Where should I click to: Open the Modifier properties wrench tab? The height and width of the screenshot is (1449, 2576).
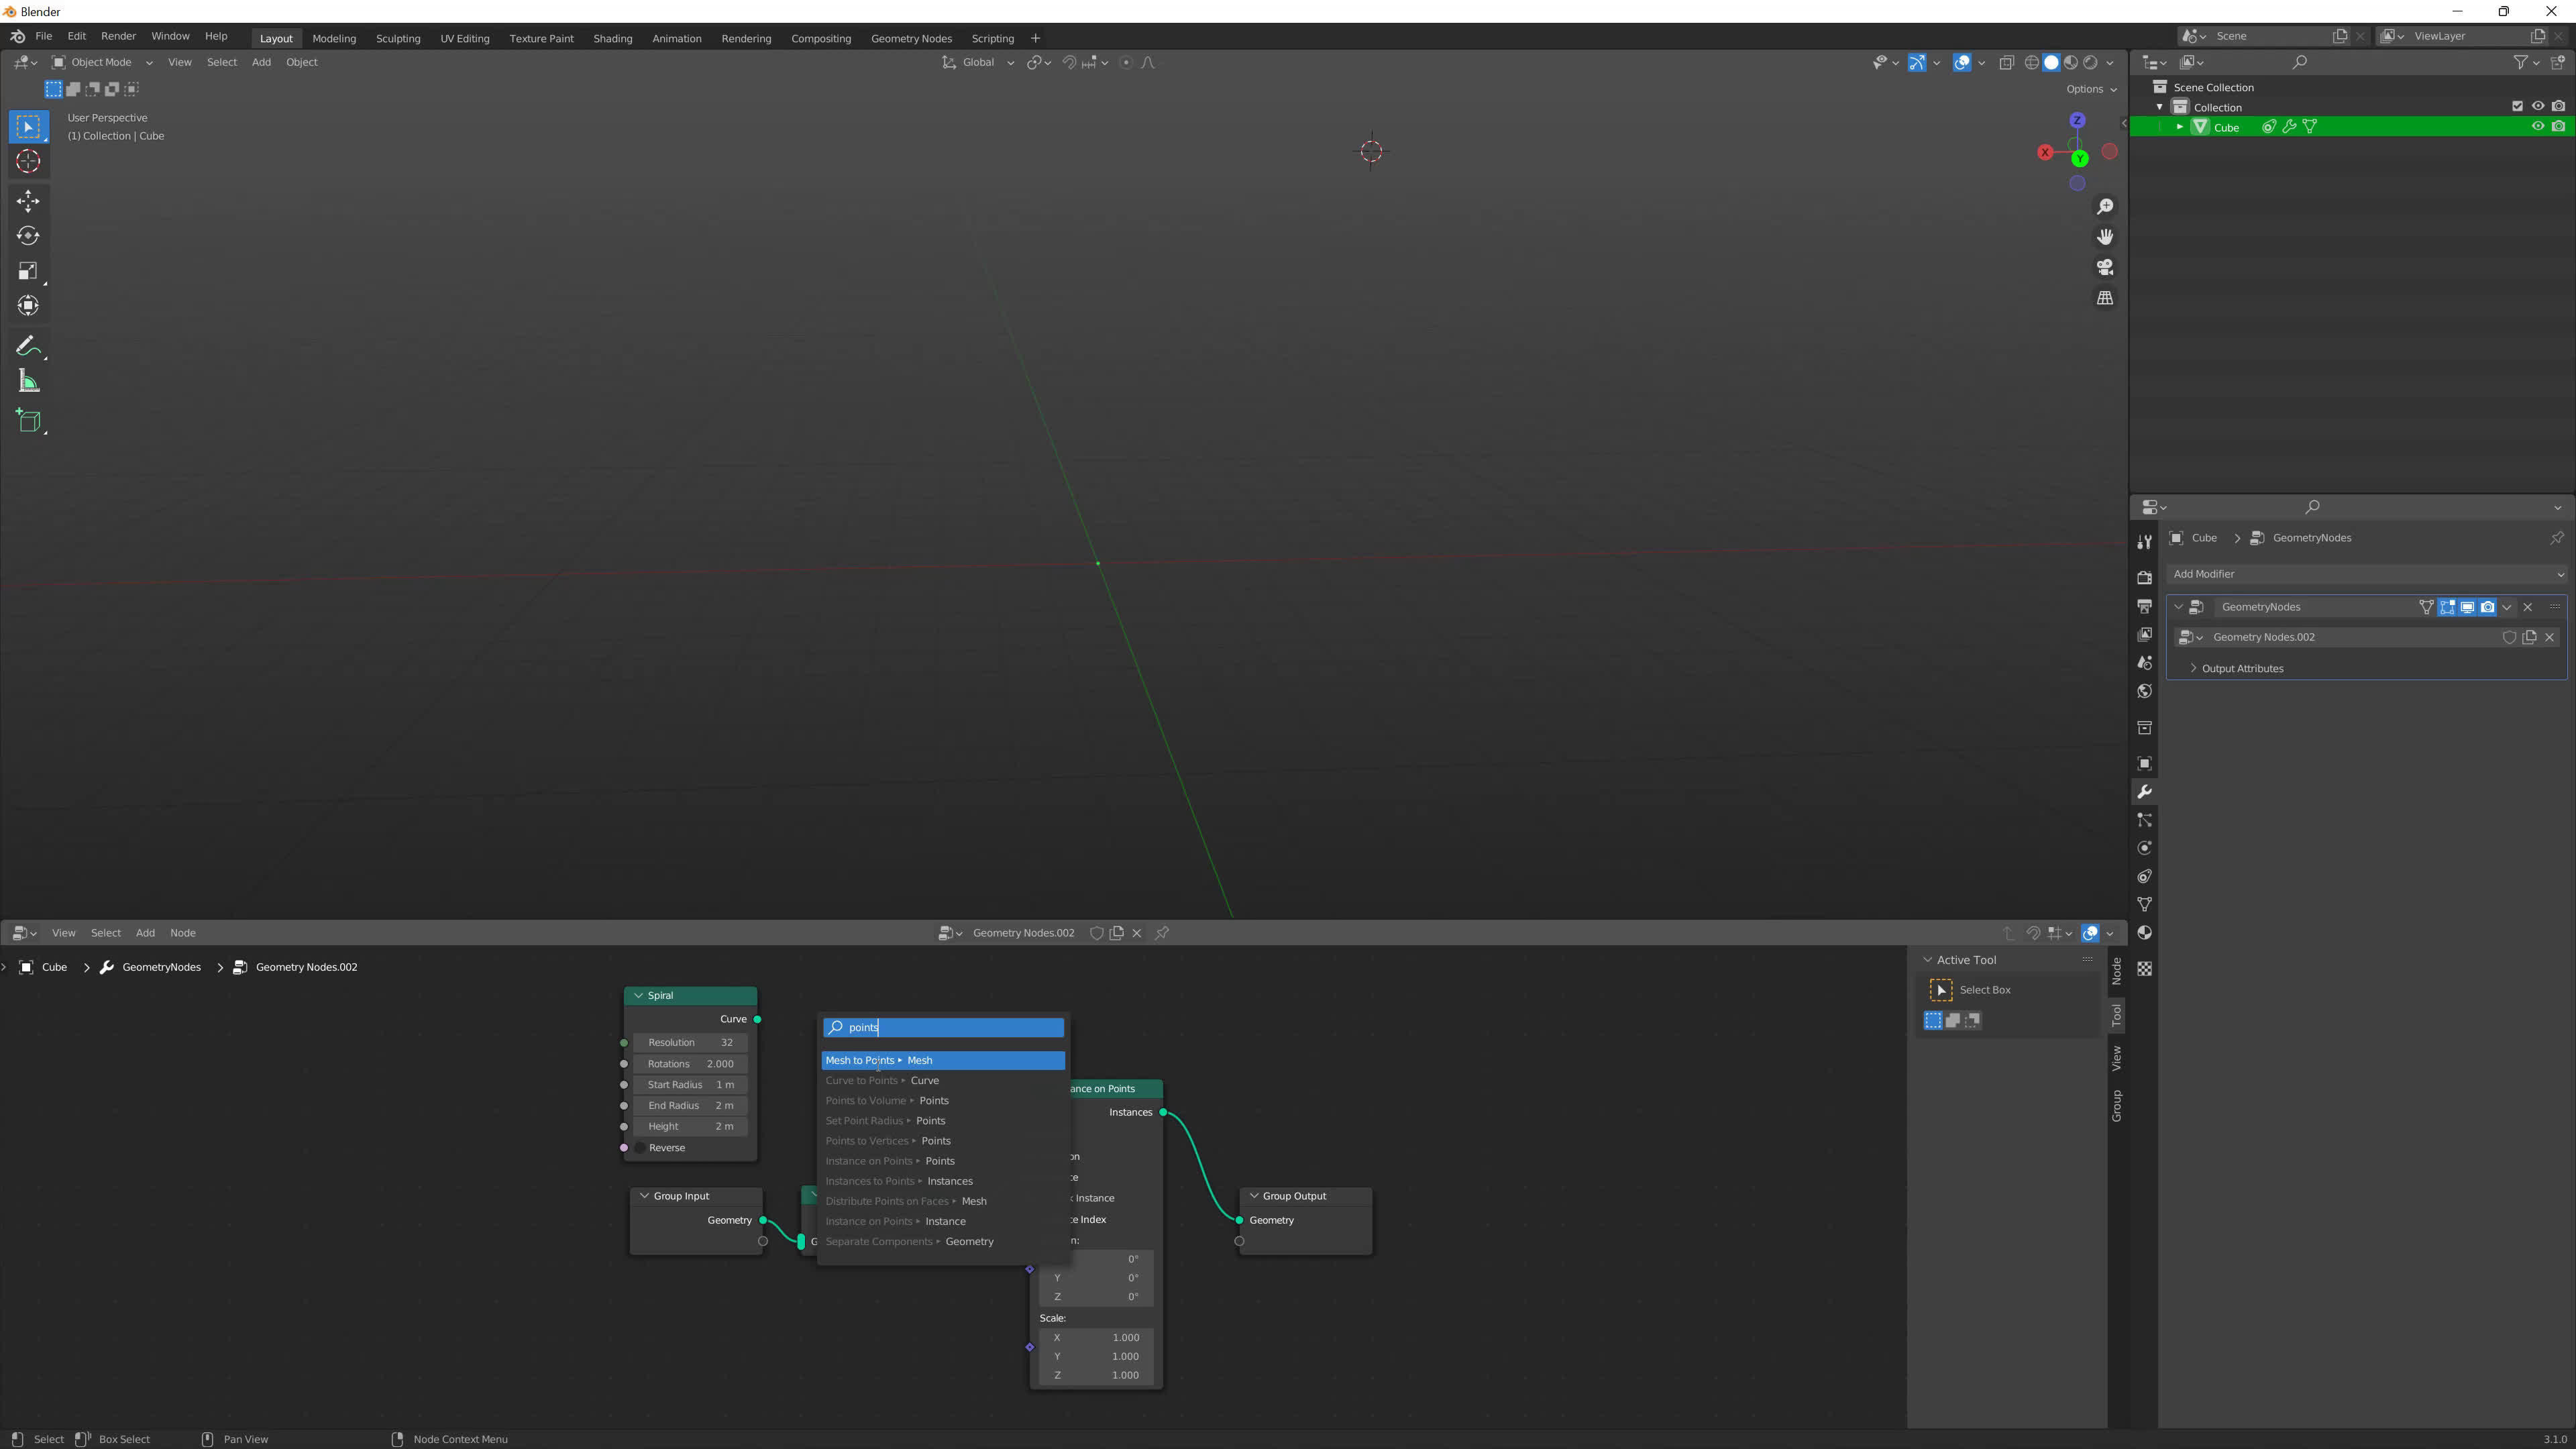point(2144,792)
